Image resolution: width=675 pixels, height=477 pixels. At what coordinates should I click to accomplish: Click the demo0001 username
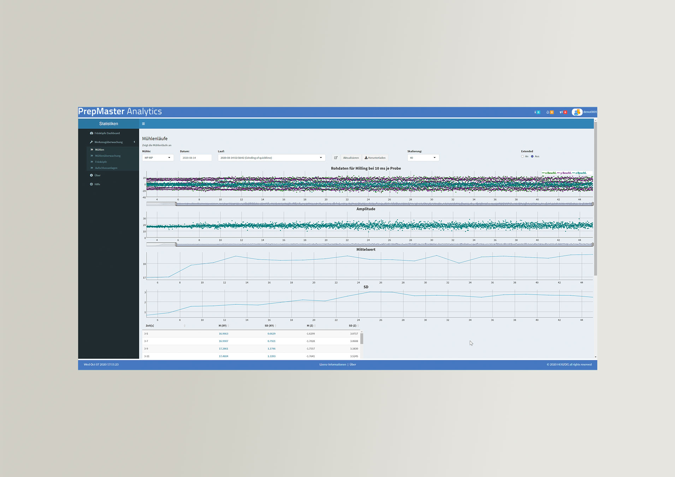tap(590, 112)
